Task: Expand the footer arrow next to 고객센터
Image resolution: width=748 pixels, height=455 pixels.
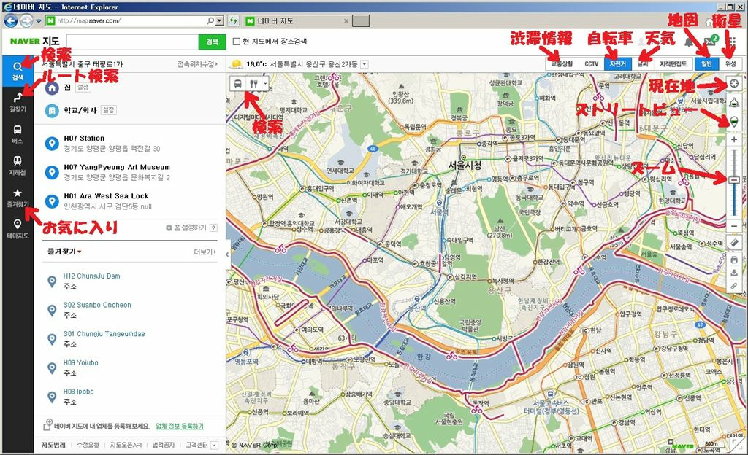Action: click(214, 445)
